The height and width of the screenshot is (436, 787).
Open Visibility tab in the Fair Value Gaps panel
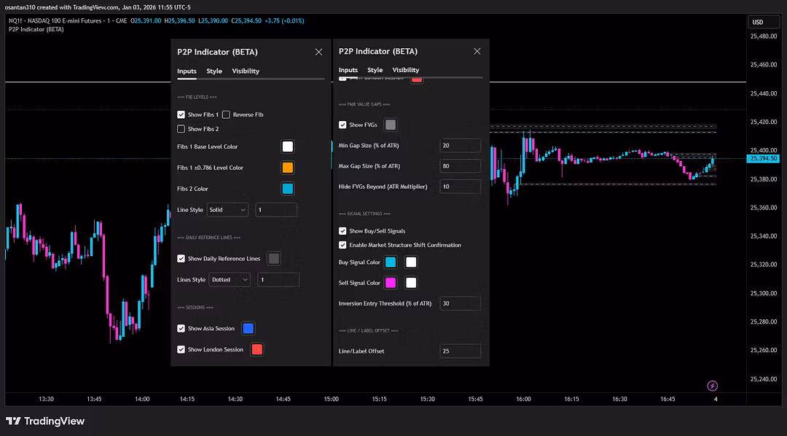click(406, 70)
